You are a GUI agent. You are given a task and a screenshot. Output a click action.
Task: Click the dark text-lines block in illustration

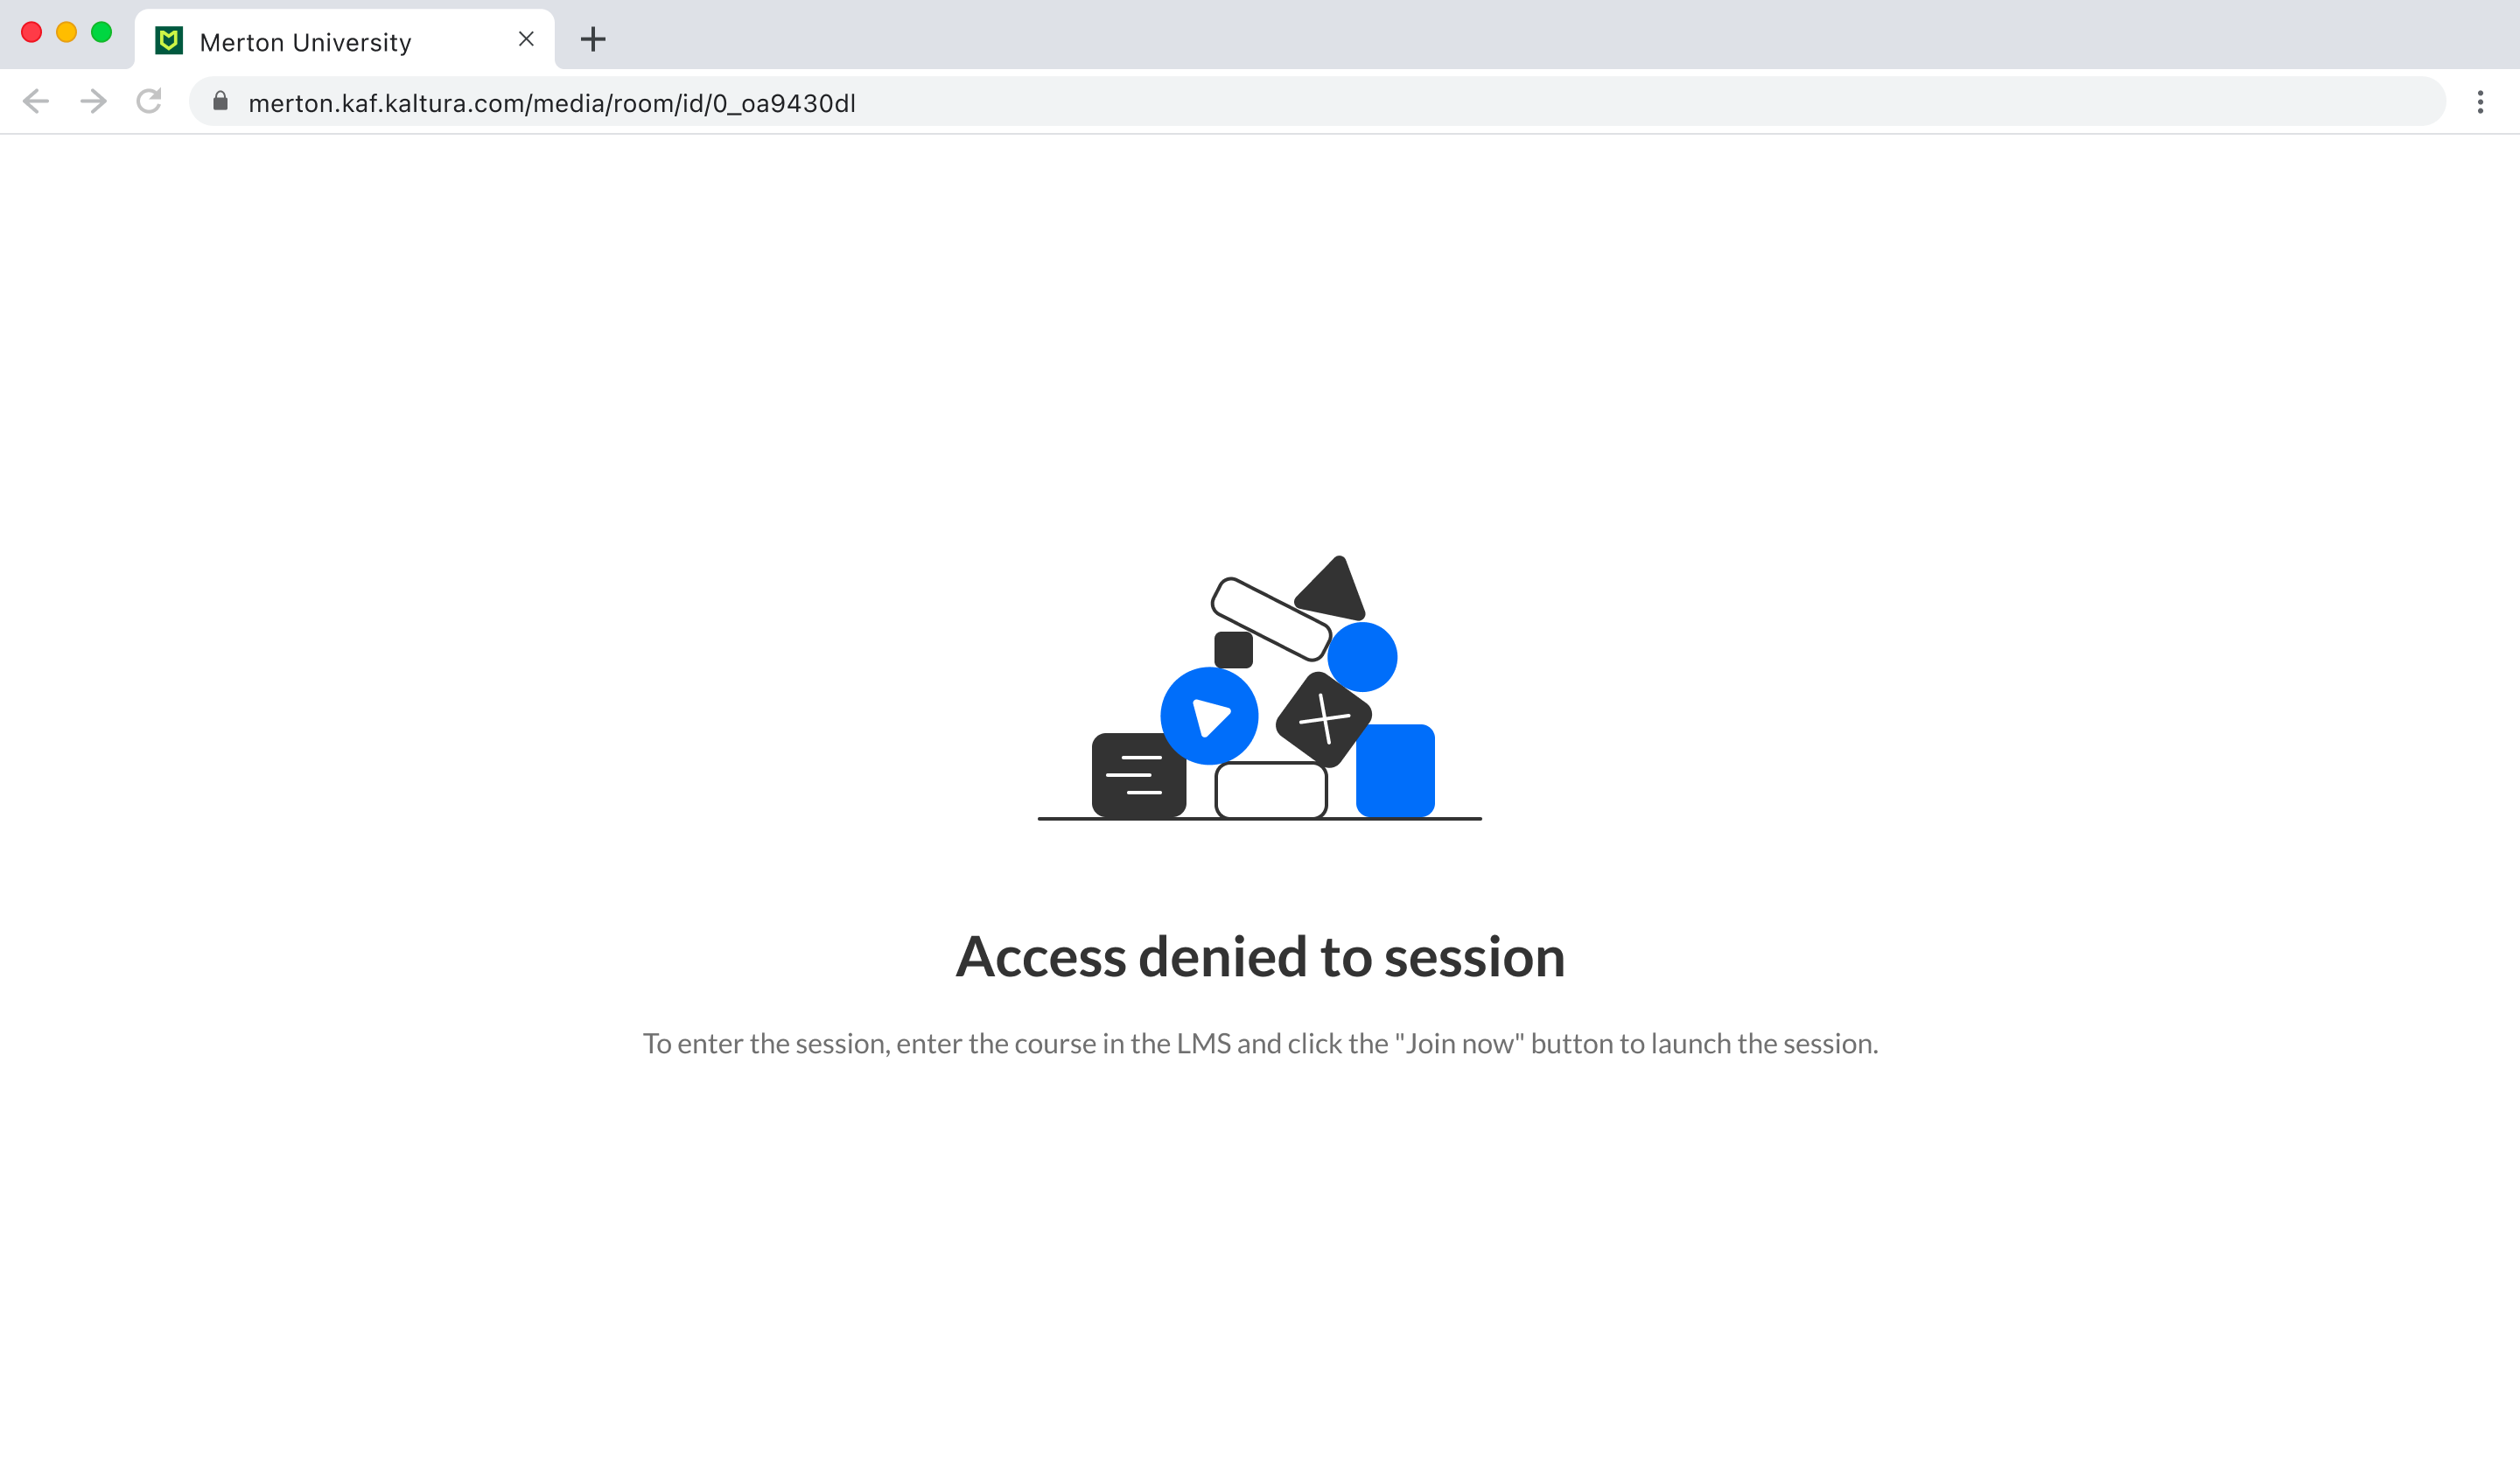[x=1138, y=775]
